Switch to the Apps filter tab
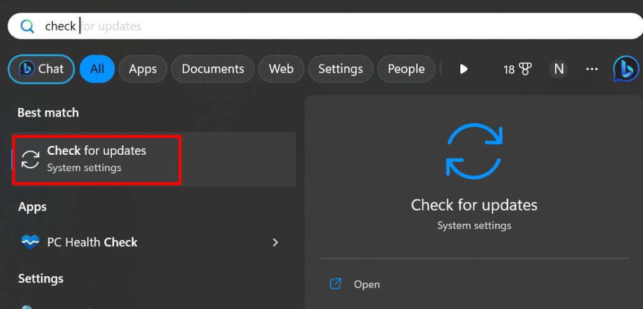643x309 pixels. tap(143, 69)
